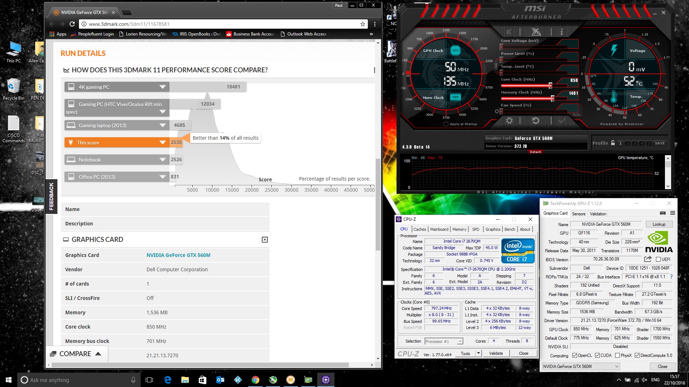This screenshot has height=387, width=689.
Task: Click the MSI jet logo icon in Afterburner
Action: coord(536,32)
